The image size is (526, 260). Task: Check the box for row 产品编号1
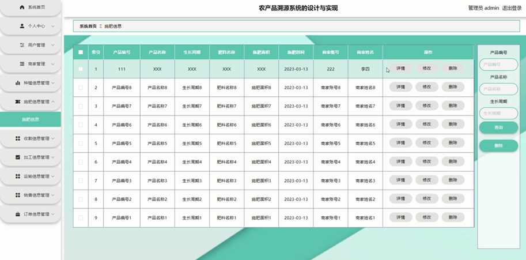click(81, 218)
